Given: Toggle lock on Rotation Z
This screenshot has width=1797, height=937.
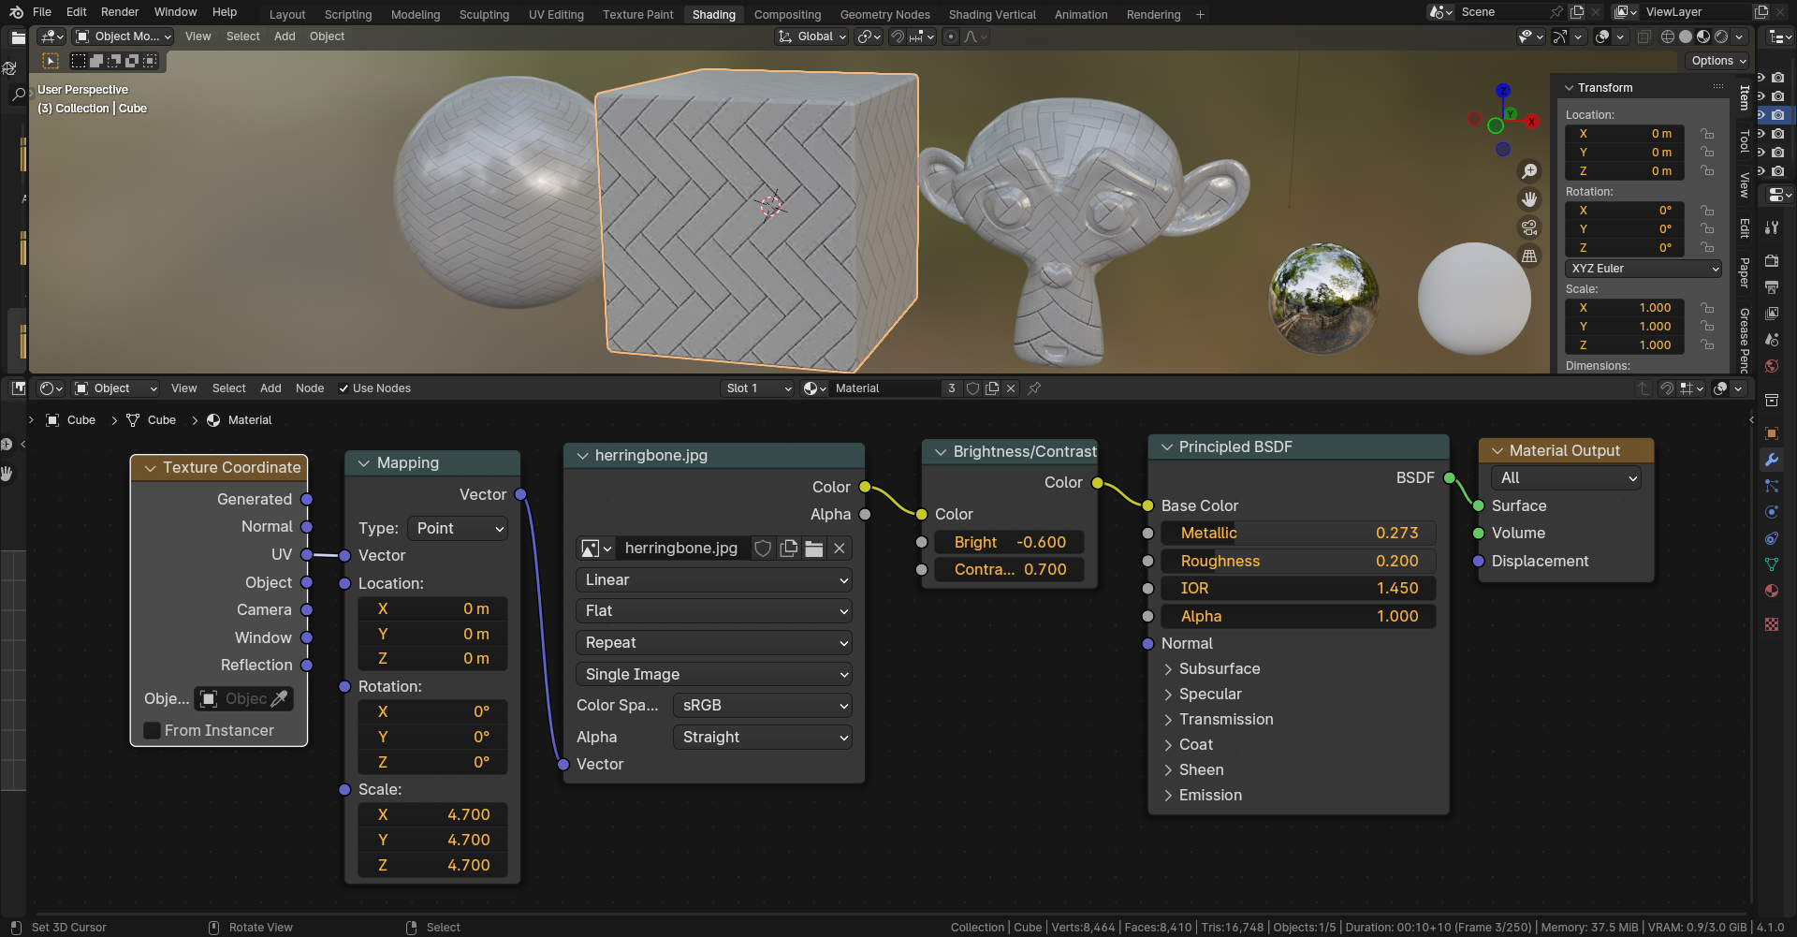Looking at the screenshot, I should 1707,248.
